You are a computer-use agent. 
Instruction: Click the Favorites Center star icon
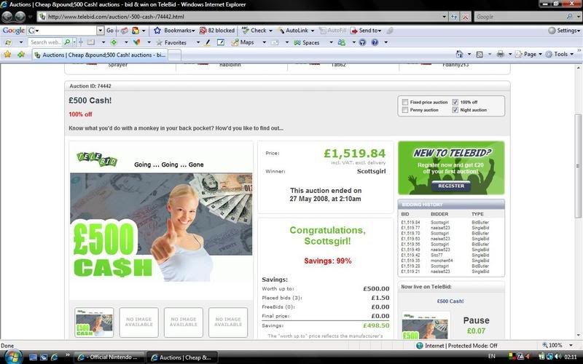point(7,54)
